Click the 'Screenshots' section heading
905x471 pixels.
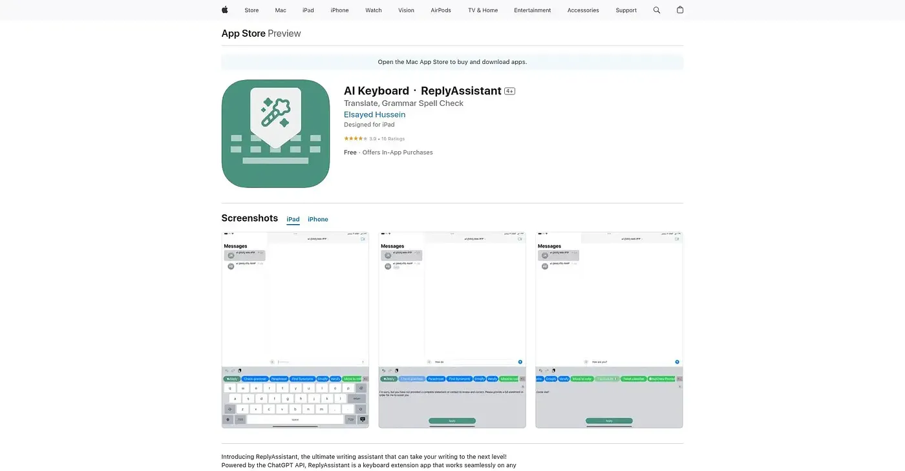(x=250, y=218)
